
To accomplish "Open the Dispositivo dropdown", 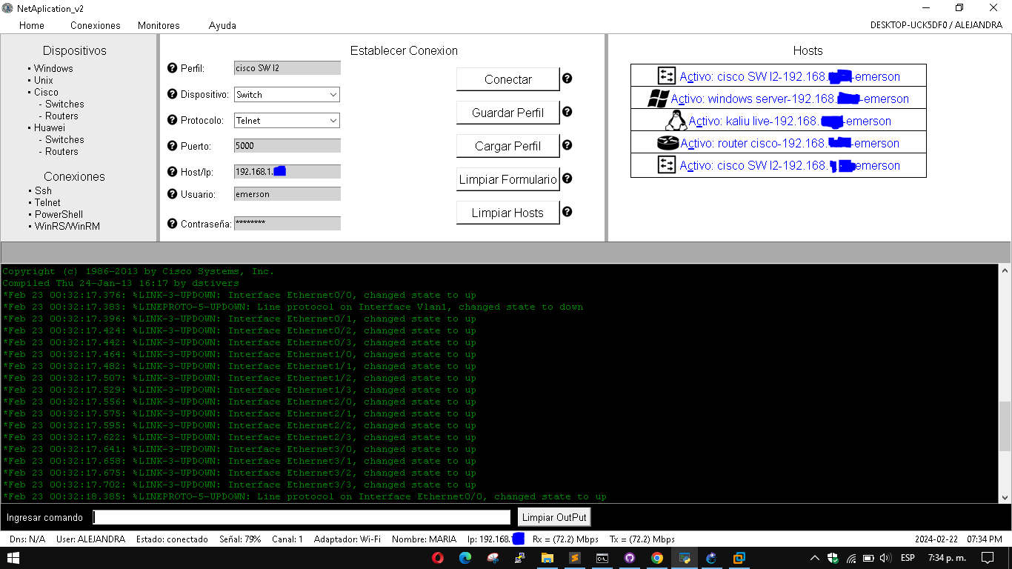I will click(287, 95).
